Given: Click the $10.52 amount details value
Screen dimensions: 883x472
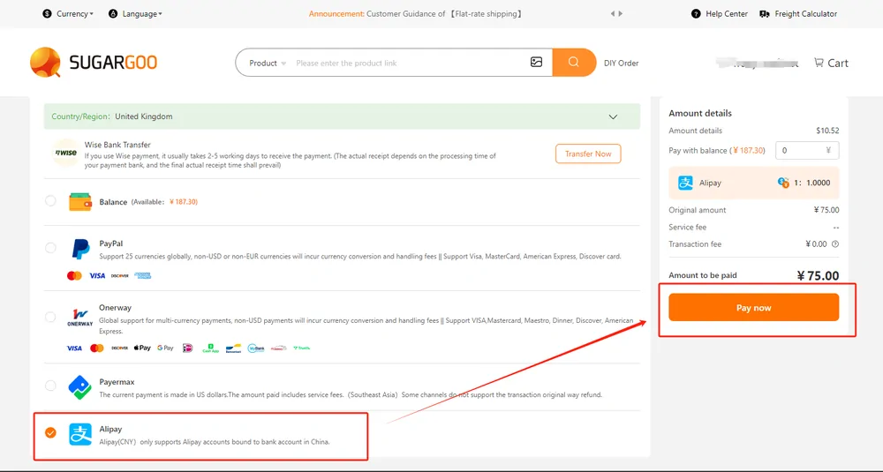Looking at the screenshot, I should [827, 131].
